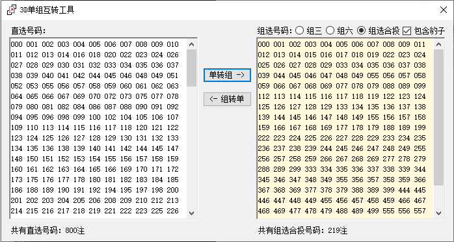This screenshot has height=242, width=454.
Task: Click the 直选号码 list scrollbar thumb
Action: (x=191, y=68)
